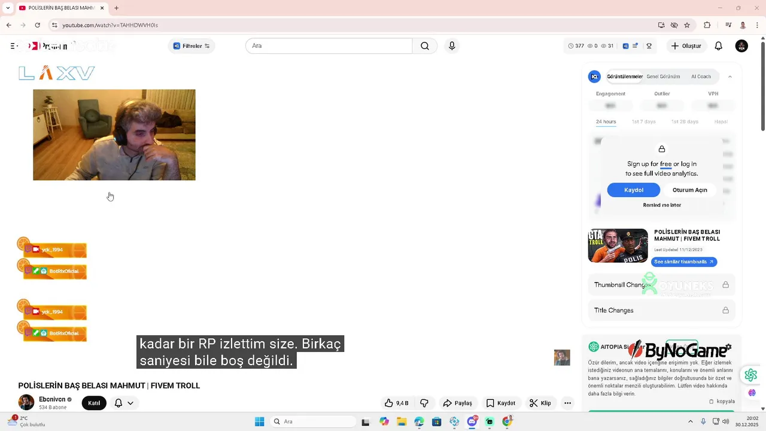Expand the notification options chevron
Viewport: 766px width, 431px height.
pos(130,403)
